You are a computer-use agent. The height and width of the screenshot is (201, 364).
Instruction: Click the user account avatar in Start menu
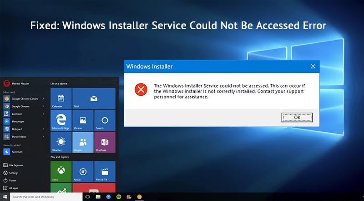tap(6, 83)
